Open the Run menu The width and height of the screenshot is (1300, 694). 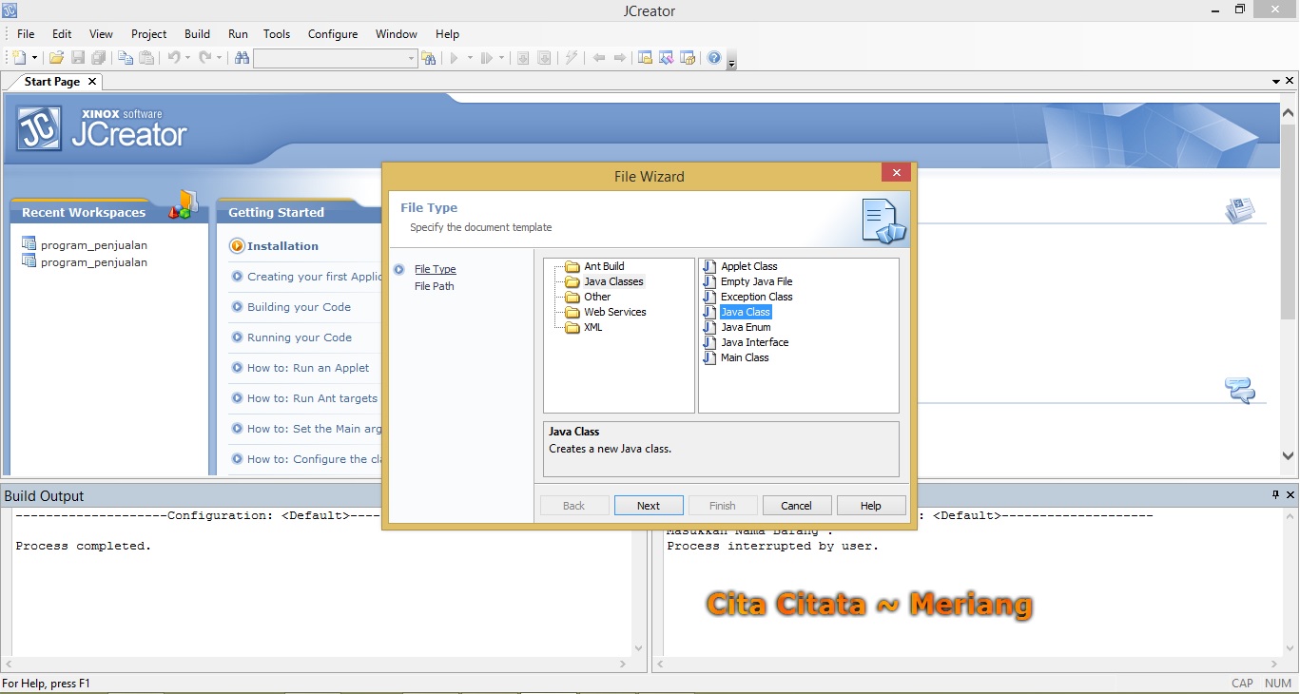point(238,33)
